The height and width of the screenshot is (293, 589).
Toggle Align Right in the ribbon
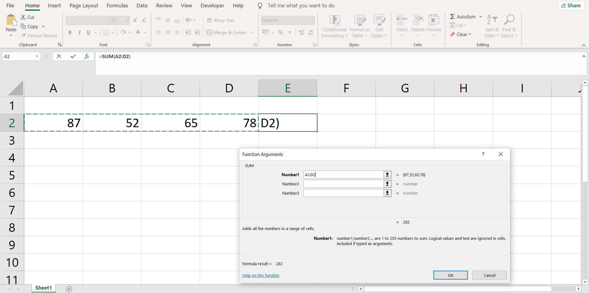[177, 32]
